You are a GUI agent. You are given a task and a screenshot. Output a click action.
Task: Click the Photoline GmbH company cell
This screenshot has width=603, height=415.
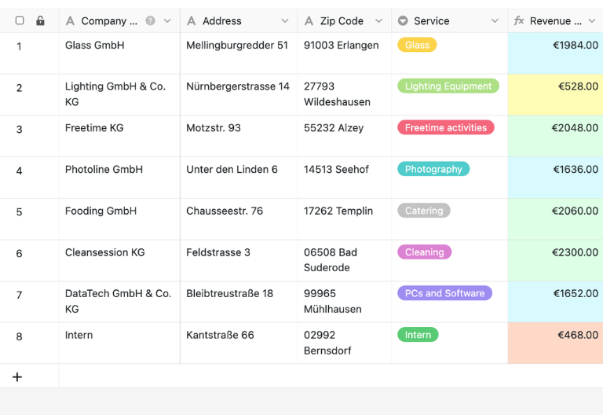(119, 178)
